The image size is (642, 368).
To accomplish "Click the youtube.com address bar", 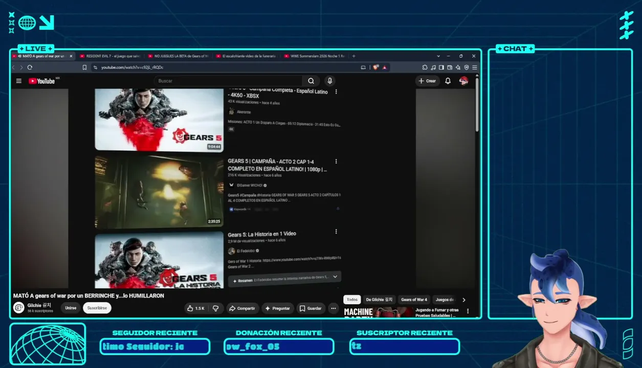I will click(x=225, y=67).
